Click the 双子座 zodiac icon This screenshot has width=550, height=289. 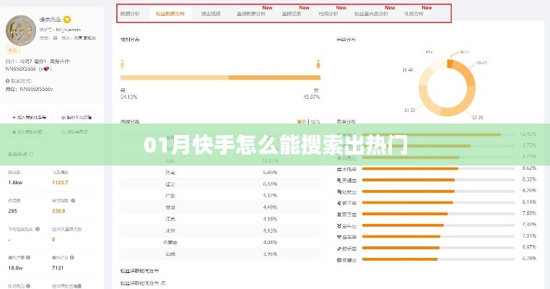339,214
